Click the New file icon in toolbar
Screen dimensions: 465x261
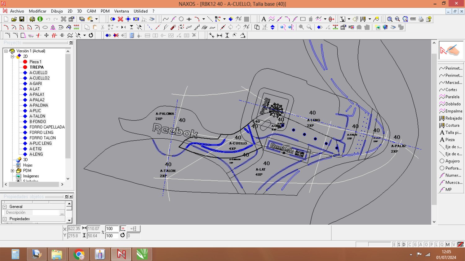point(6,19)
